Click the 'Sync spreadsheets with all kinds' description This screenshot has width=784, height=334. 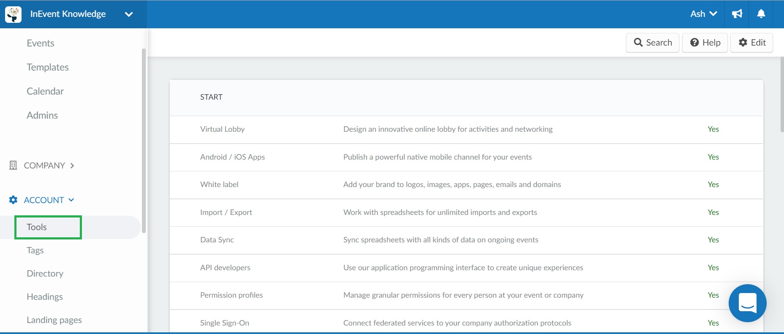(441, 240)
